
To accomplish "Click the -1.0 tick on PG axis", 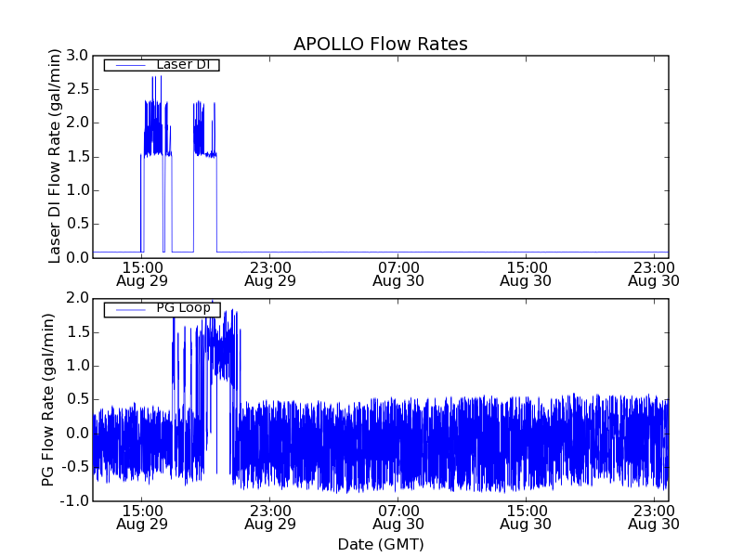I will [x=74, y=501].
